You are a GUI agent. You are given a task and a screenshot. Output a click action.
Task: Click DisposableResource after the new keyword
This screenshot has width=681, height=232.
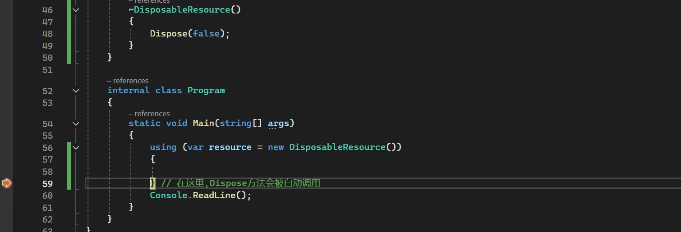pos(337,147)
